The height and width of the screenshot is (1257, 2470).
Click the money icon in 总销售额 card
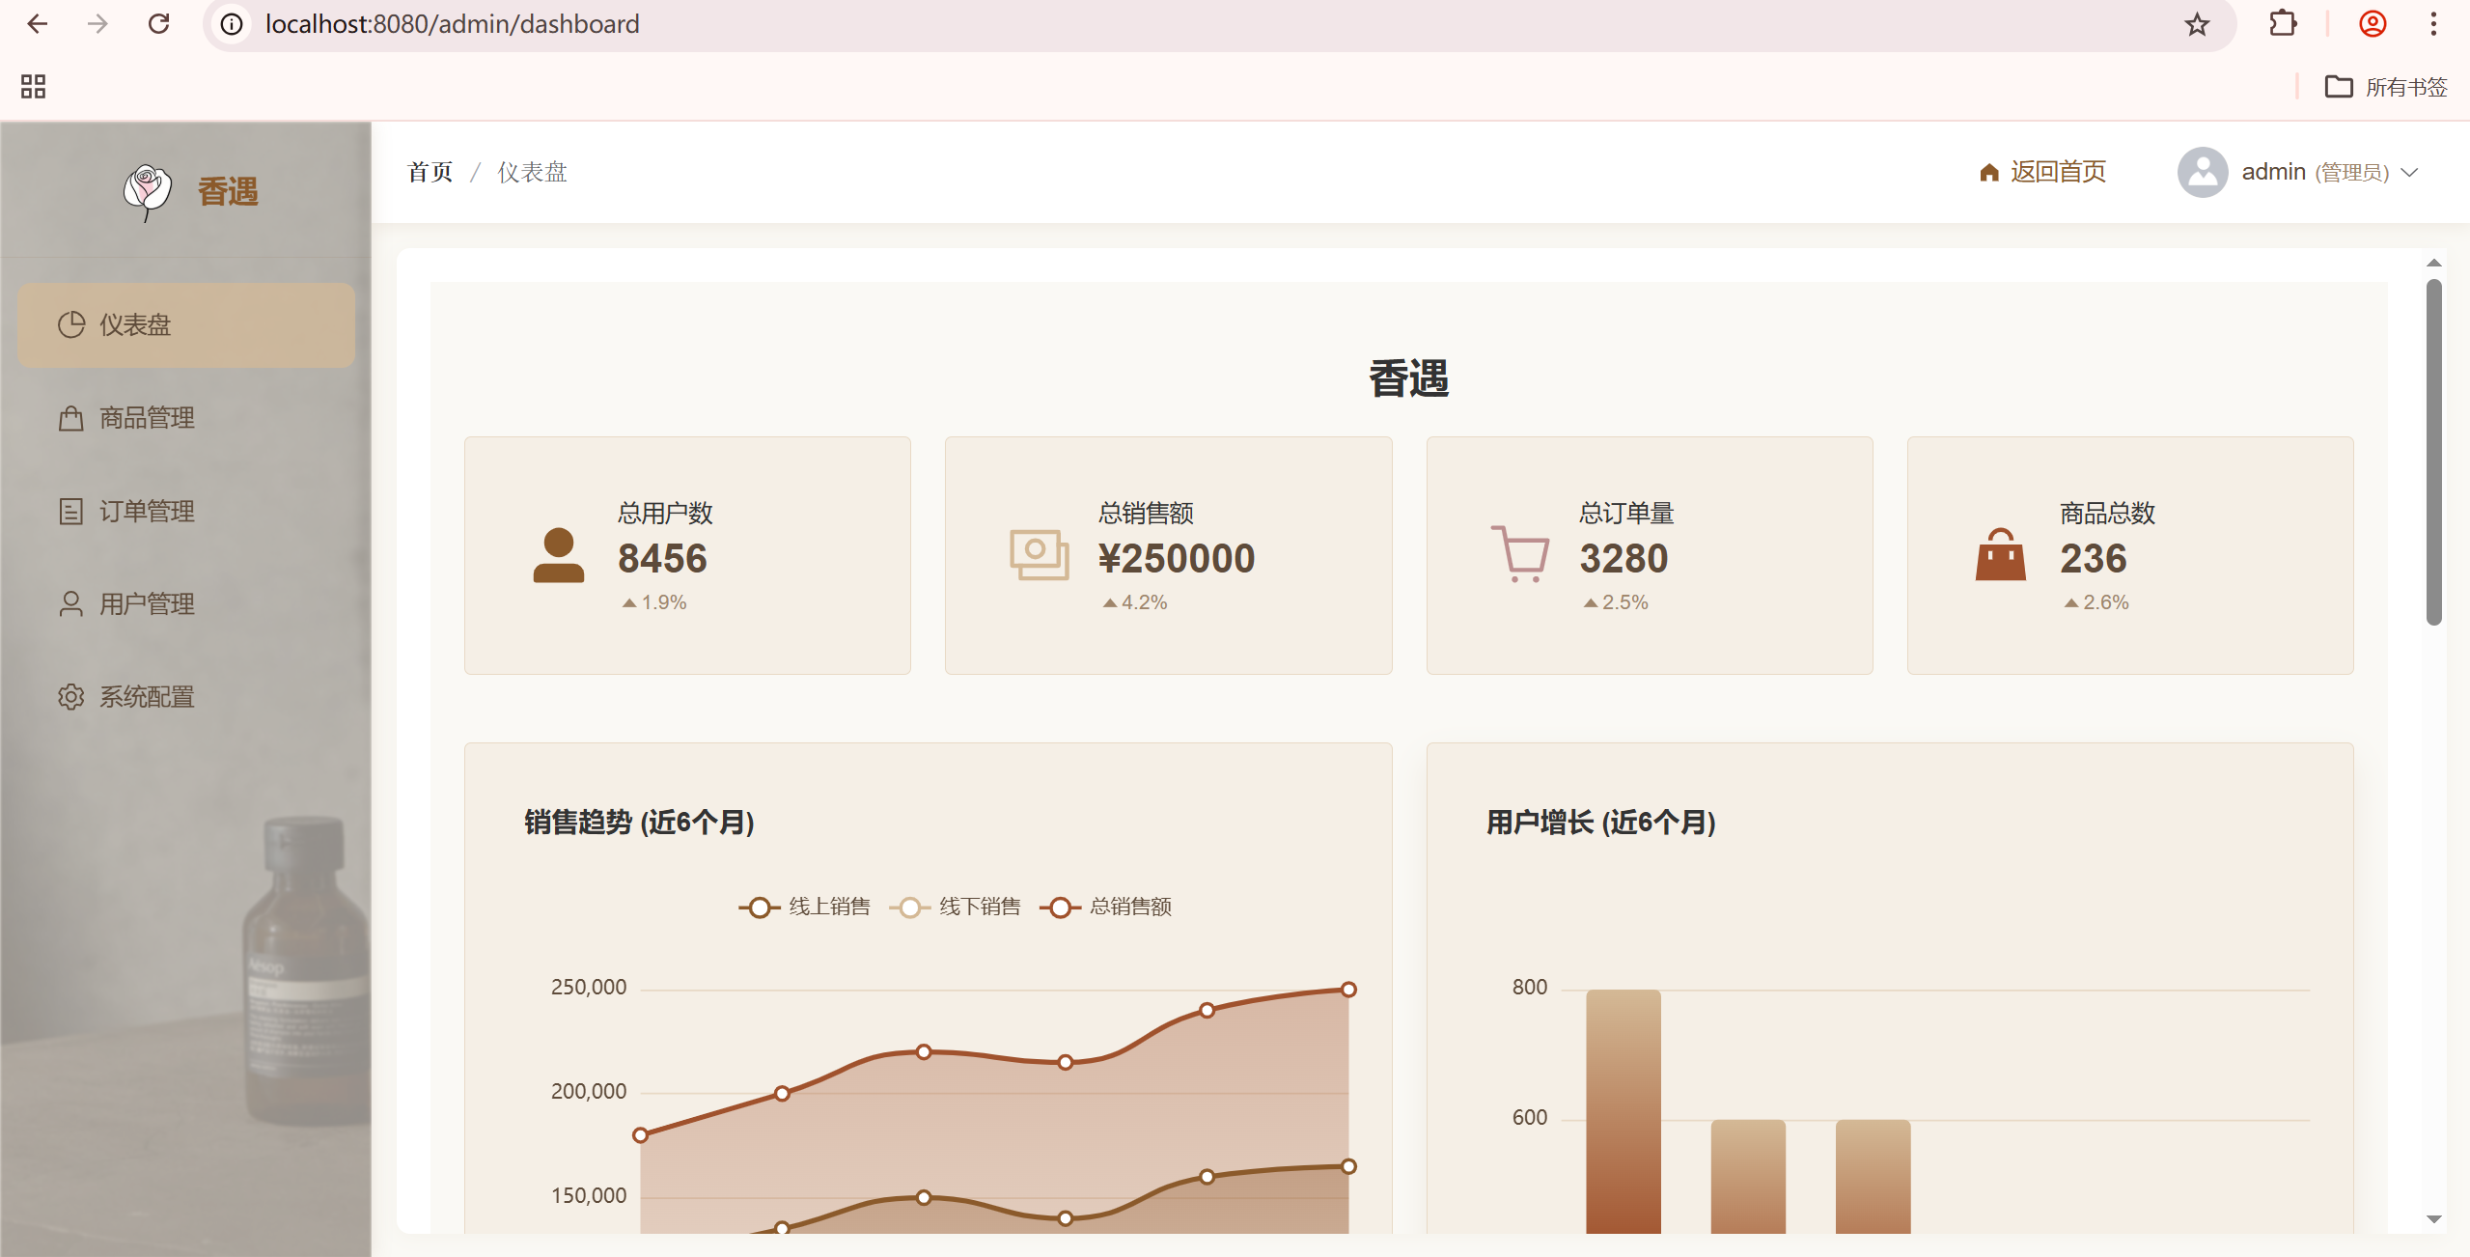1039,555
